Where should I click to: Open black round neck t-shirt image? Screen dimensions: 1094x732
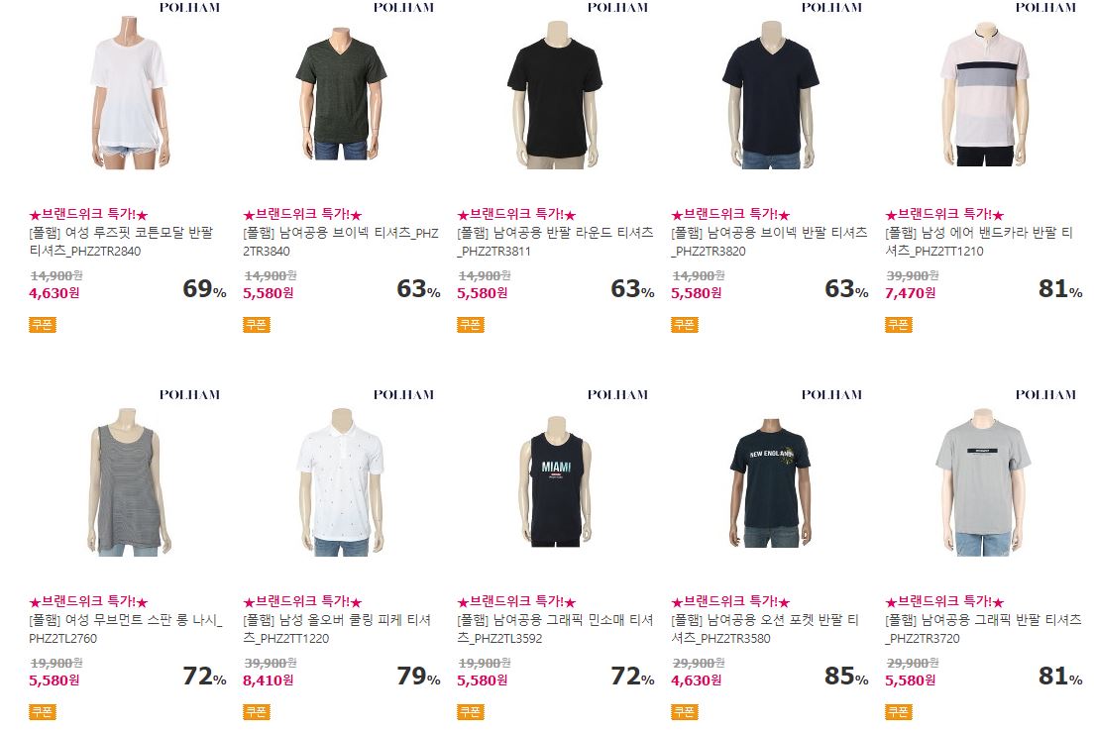coord(555,93)
